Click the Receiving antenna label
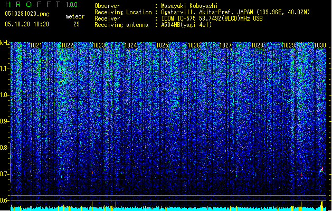The width and height of the screenshot is (332, 211). point(121,25)
